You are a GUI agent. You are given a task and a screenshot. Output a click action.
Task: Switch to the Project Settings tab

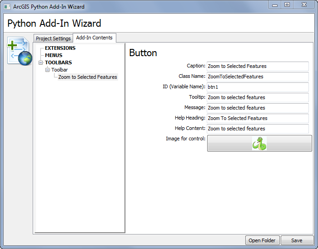tap(53, 38)
